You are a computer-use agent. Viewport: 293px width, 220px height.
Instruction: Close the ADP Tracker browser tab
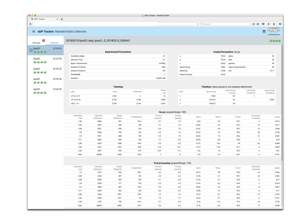[x=57, y=19]
